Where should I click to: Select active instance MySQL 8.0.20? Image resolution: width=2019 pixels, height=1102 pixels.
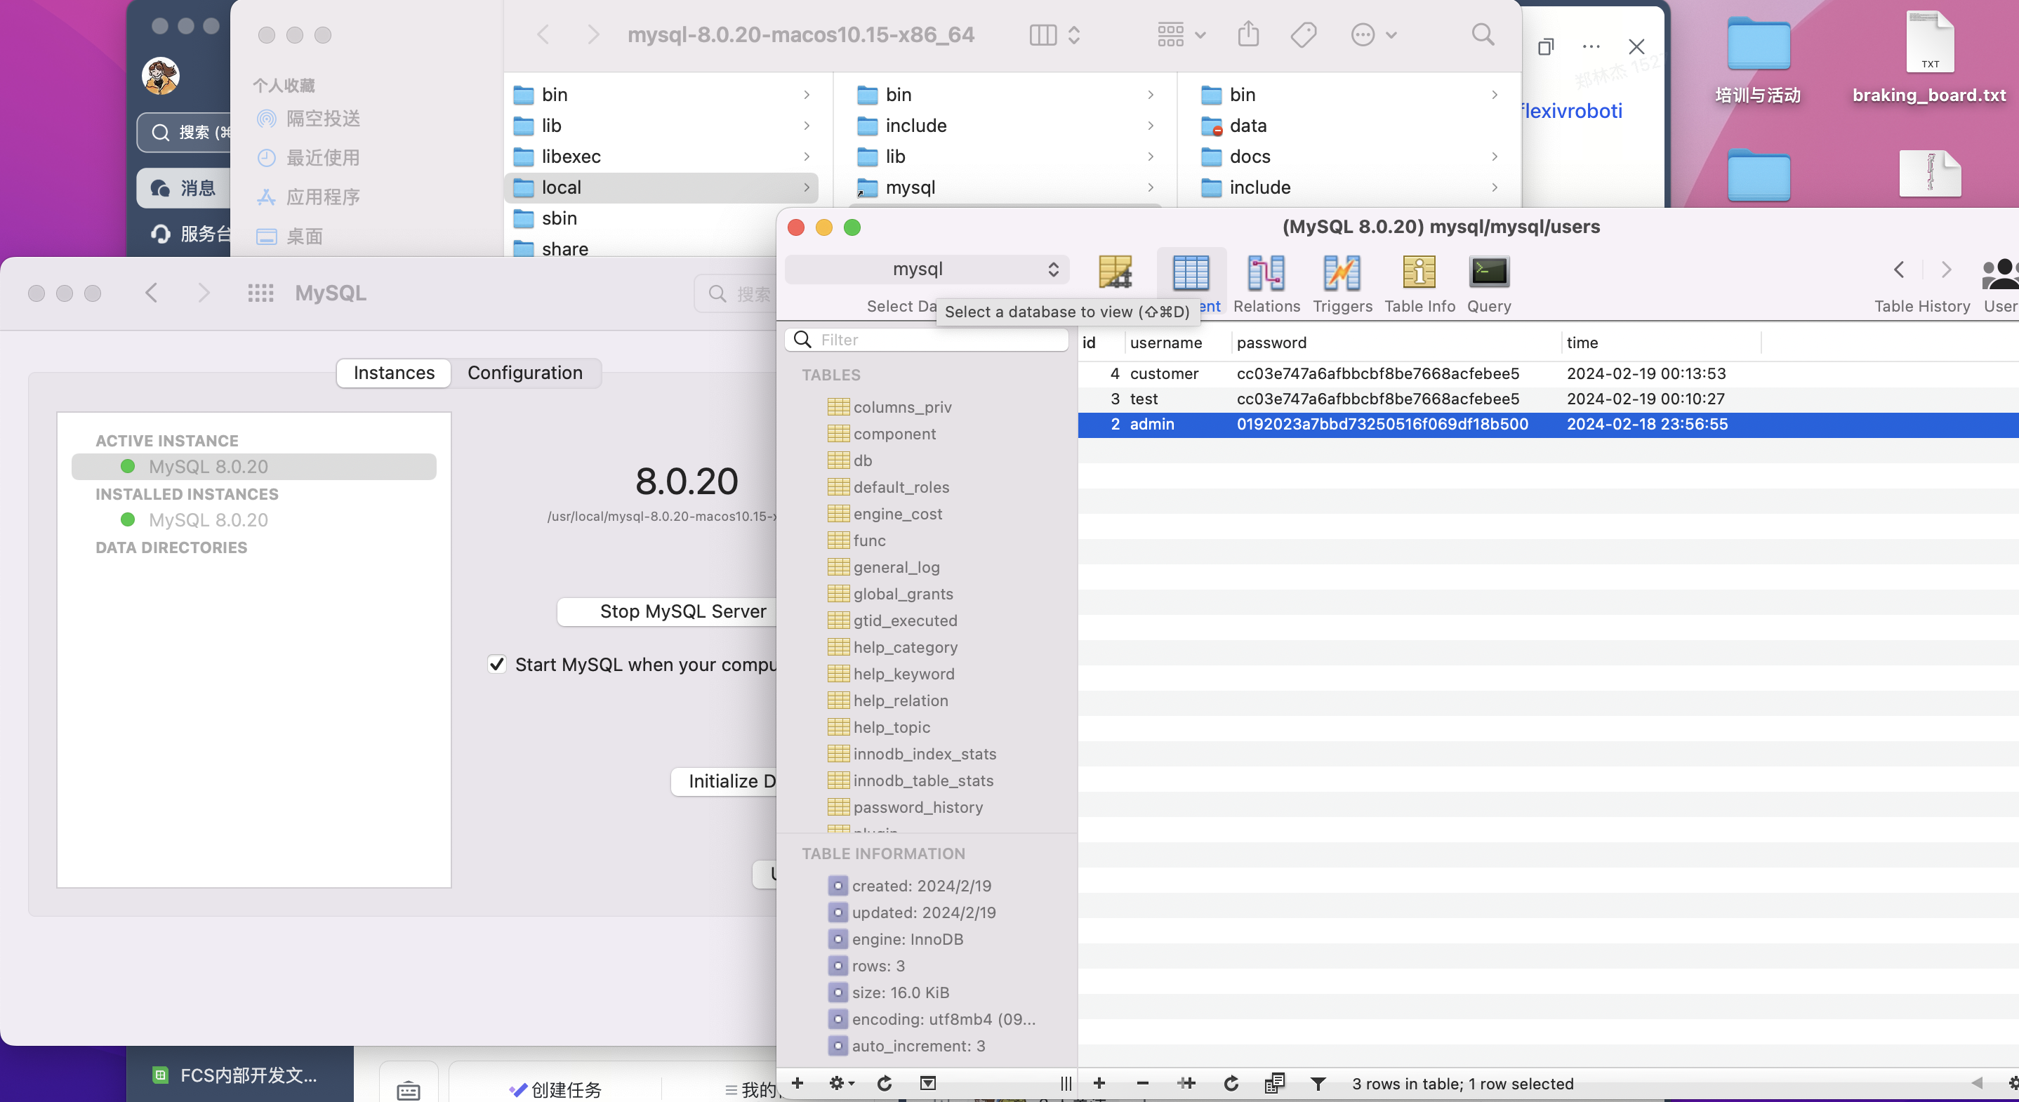pos(254,466)
